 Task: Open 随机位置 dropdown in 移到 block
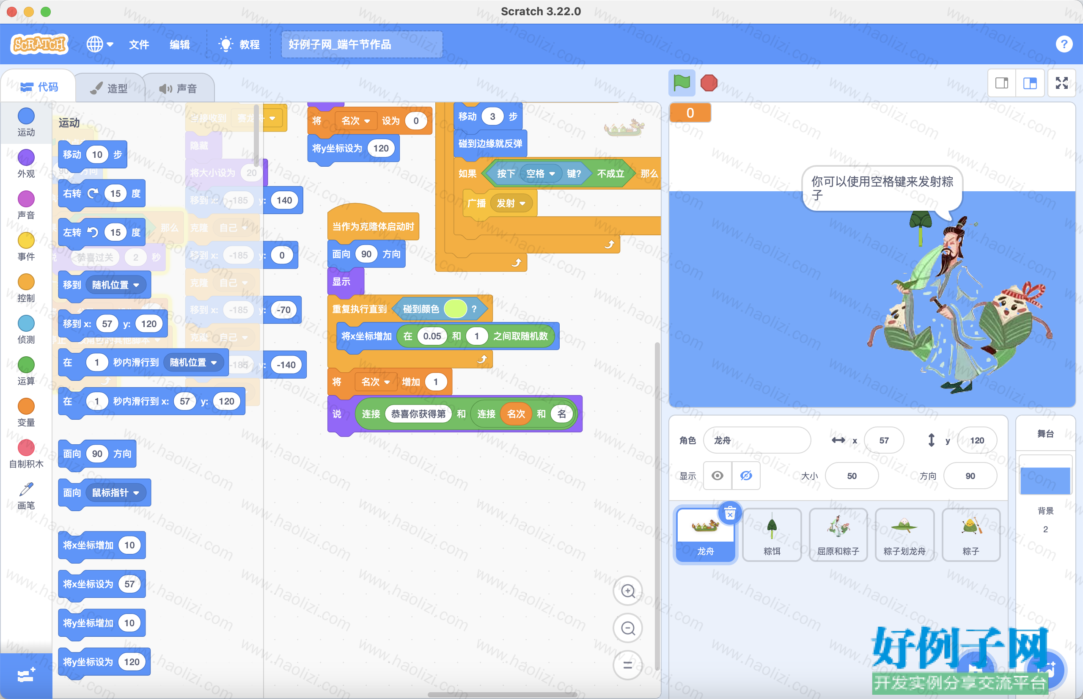[115, 285]
